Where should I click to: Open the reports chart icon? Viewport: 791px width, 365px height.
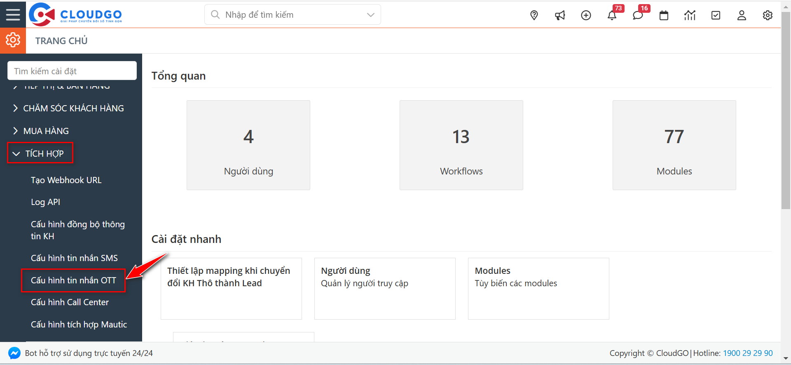tap(690, 15)
